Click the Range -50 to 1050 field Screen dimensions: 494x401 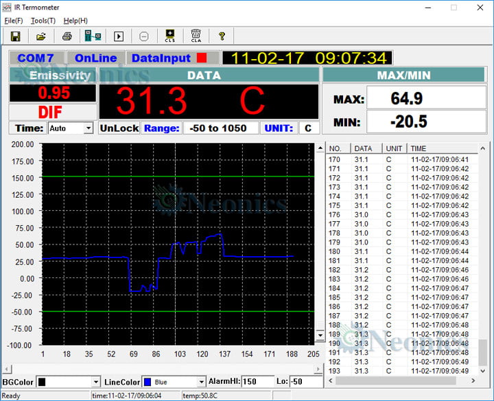click(221, 128)
